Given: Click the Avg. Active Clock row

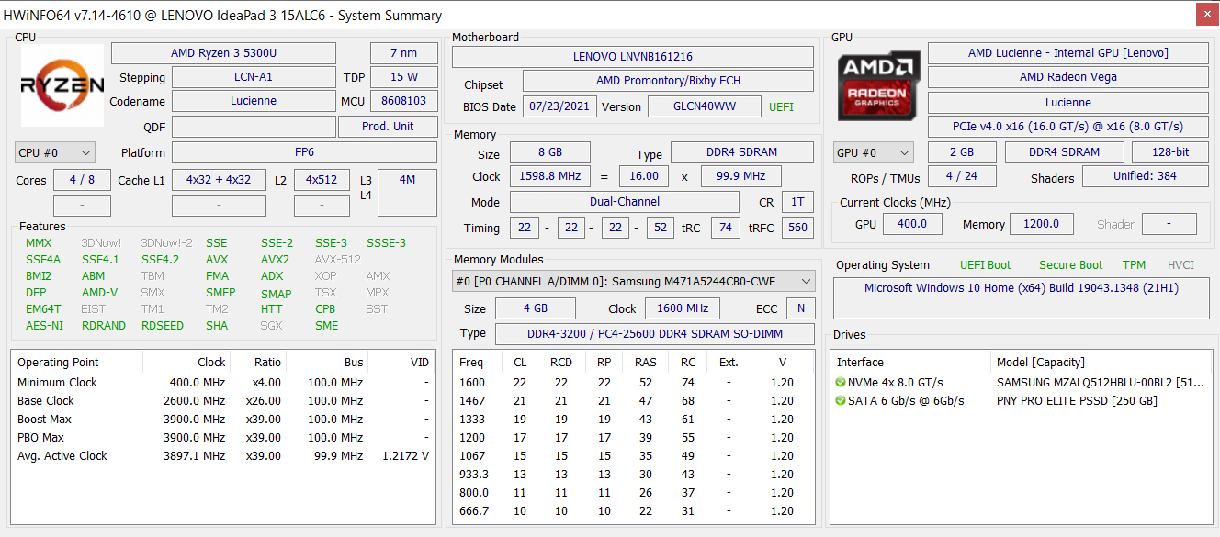Looking at the screenshot, I should tap(222, 456).
